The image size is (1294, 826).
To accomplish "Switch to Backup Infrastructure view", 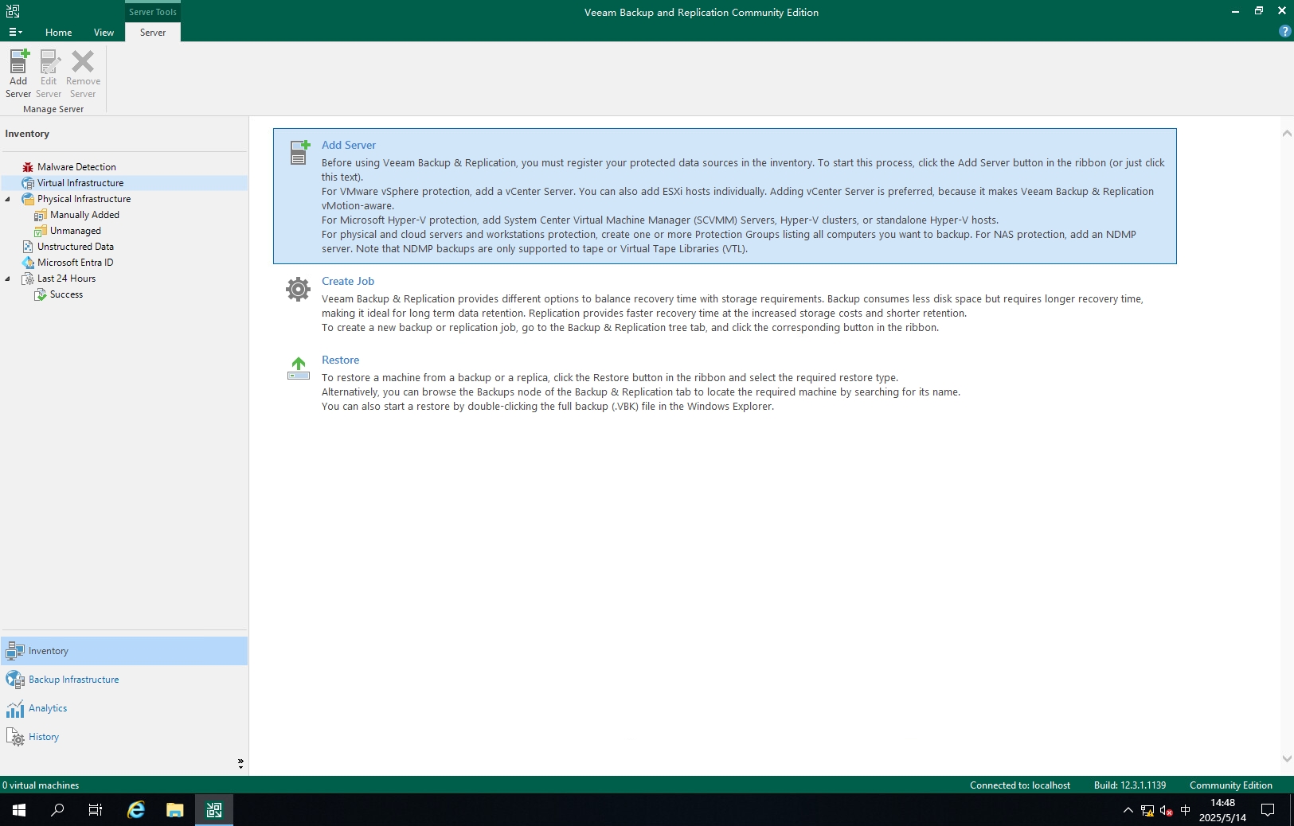I will [73, 680].
